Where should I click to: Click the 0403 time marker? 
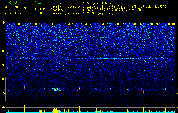(53, 24)
